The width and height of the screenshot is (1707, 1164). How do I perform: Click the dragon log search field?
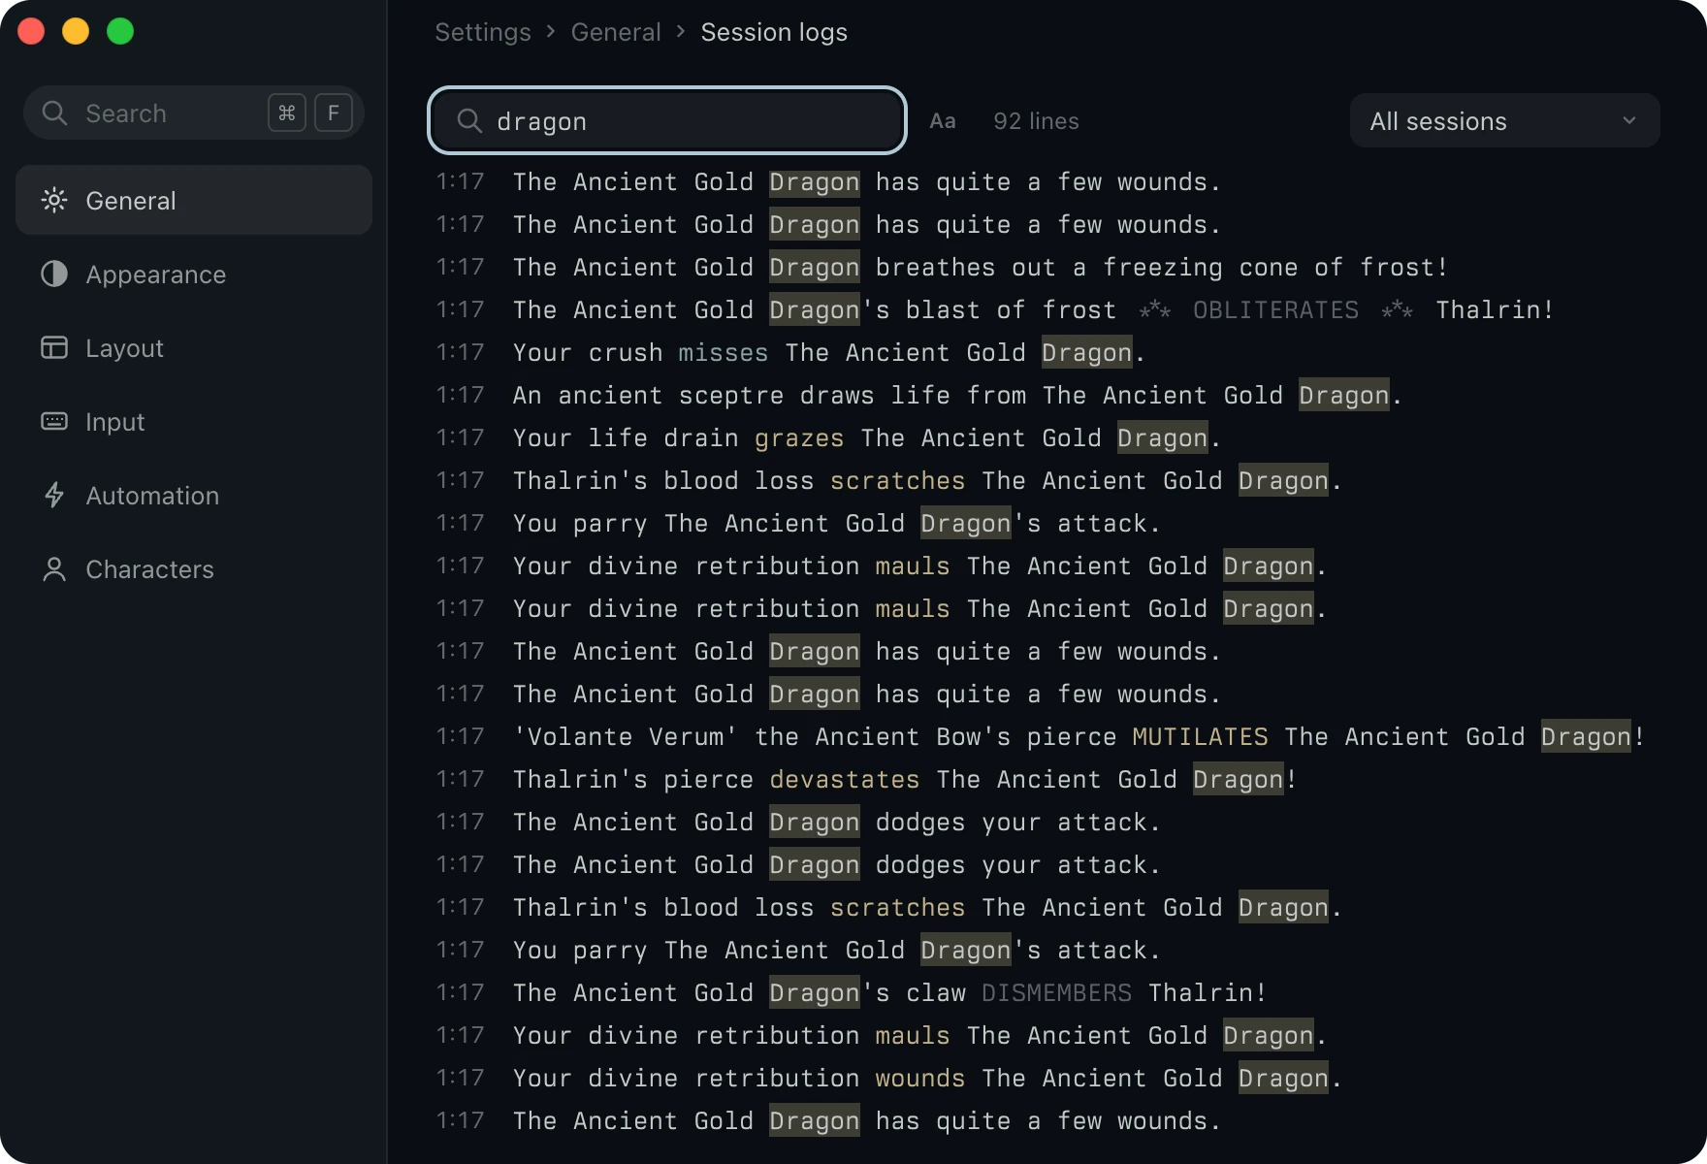click(x=667, y=120)
